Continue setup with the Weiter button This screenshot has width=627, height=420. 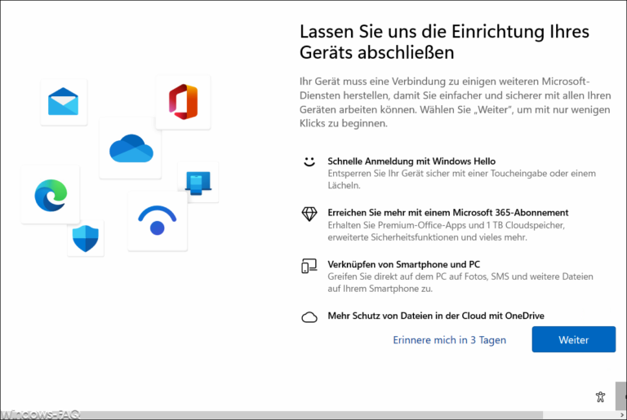(x=574, y=339)
